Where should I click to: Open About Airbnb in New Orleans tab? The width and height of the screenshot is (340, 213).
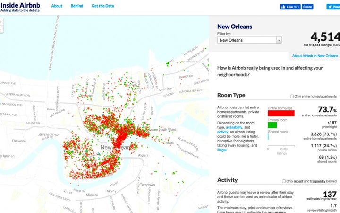[x=315, y=56]
